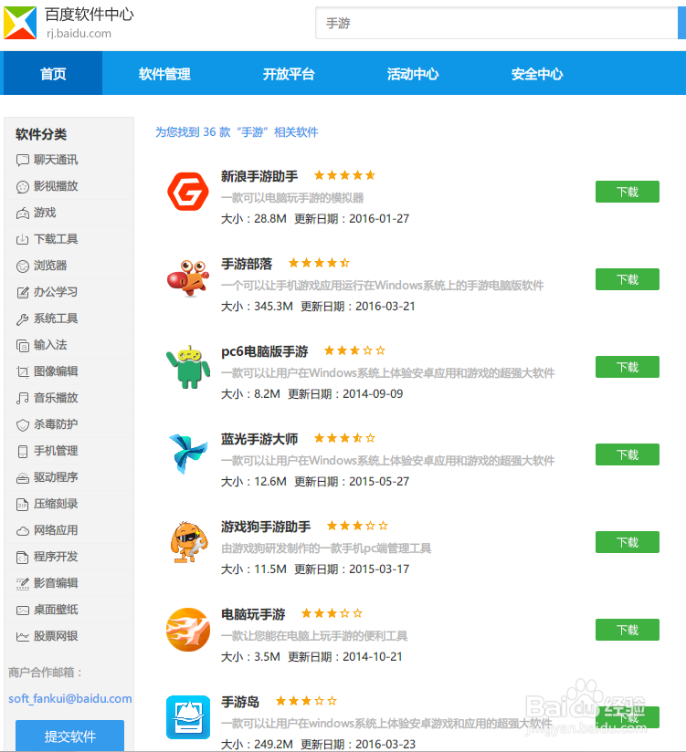Click the soft_fankui@baidu.com email link
The width and height of the screenshot is (686, 752).
click(x=70, y=699)
